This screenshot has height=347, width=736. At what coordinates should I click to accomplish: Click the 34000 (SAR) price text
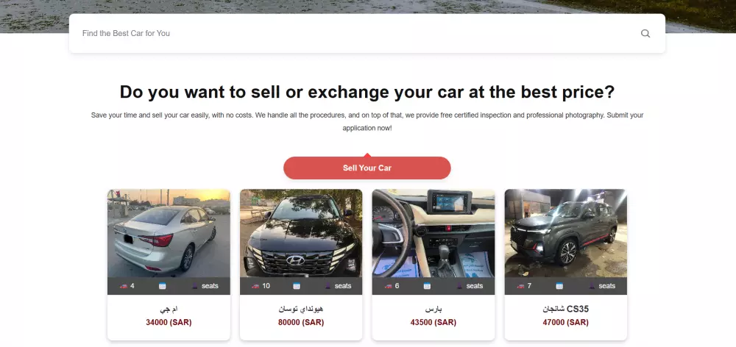tap(169, 323)
